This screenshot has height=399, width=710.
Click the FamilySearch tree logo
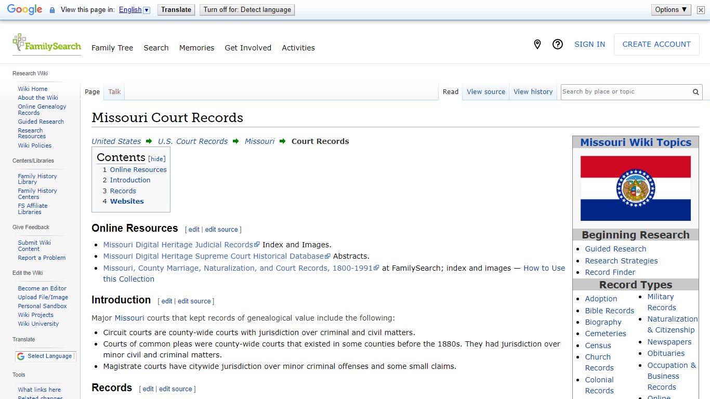(47, 44)
